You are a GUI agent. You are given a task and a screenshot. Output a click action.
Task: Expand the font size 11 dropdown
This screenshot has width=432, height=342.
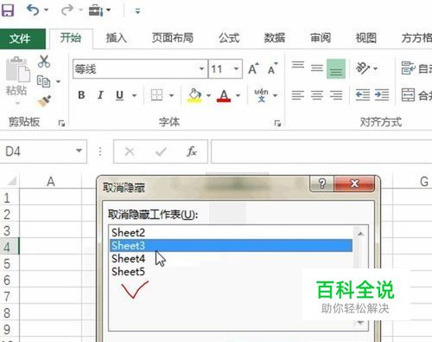click(x=236, y=69)
